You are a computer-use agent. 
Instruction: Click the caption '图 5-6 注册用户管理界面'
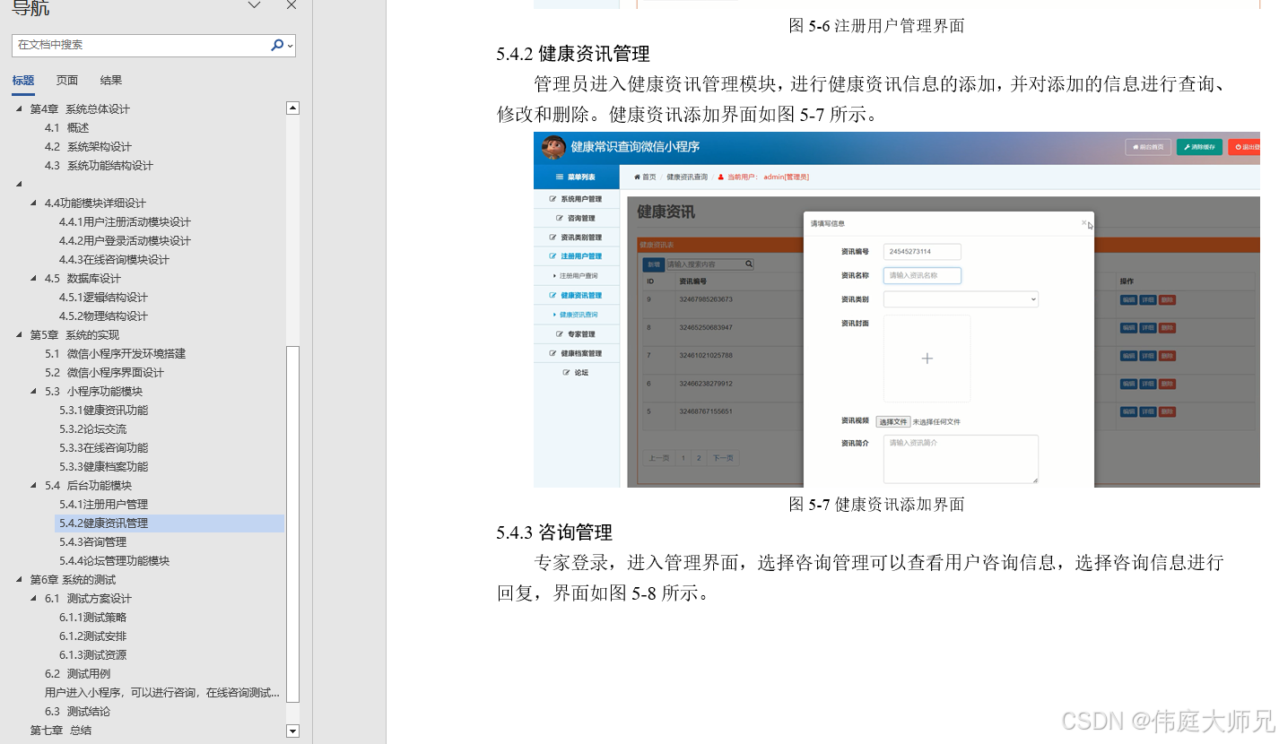(x=876, y=26)
